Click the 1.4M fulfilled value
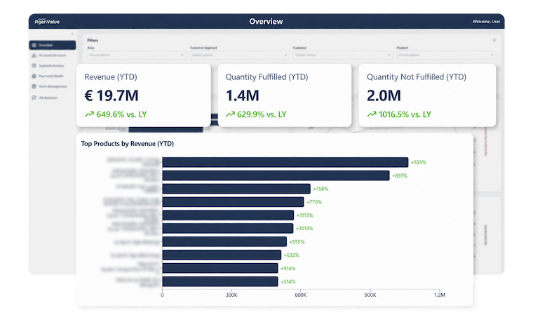 (x=243, y=95)
